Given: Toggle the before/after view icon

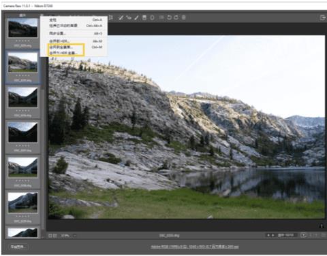Looking at the screenshot, I should (x=303, y=235).
